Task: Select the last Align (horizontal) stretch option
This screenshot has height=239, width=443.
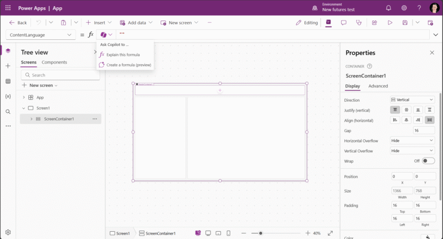Action: 430,120
